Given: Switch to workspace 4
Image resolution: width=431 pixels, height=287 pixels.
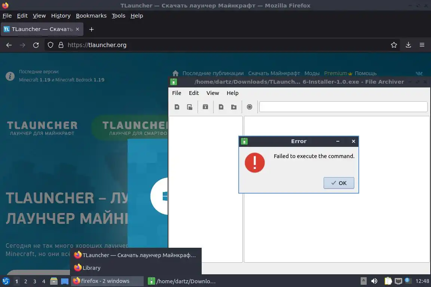Looking at the screenshot, I should [x=44, y=281].
